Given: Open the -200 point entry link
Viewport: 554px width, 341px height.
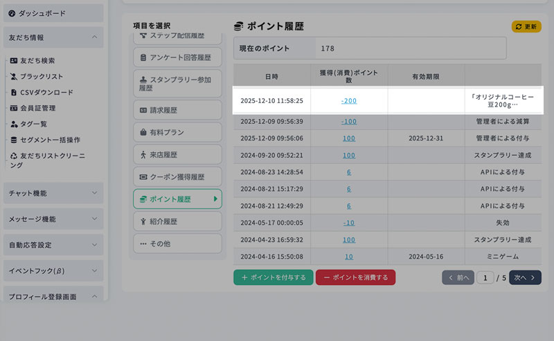Looking at the screenshot, I should [x=349, y=101].
